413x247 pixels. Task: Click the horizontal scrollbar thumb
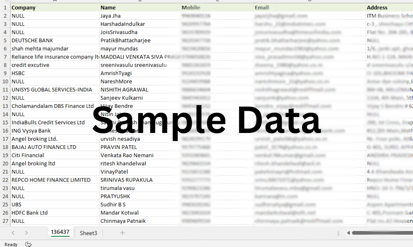click(382, 233)
